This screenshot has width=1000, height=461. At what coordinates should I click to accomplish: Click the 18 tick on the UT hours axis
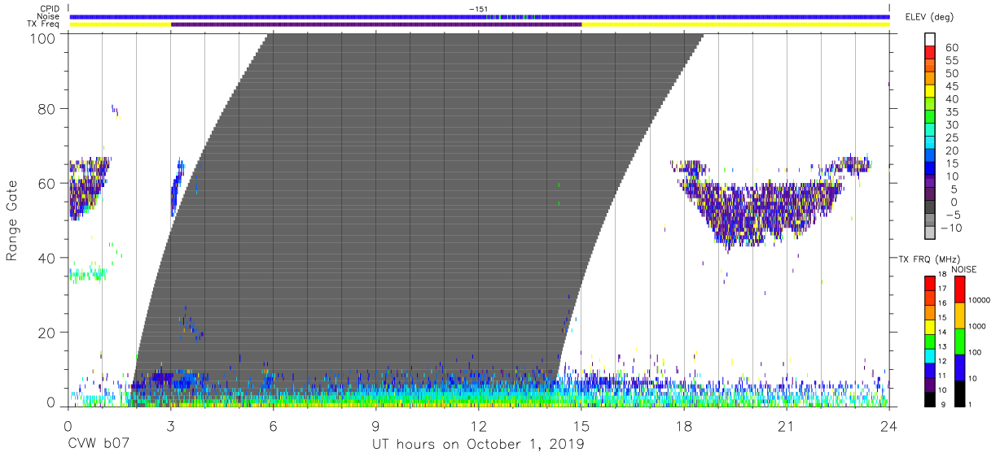(684, 426)
